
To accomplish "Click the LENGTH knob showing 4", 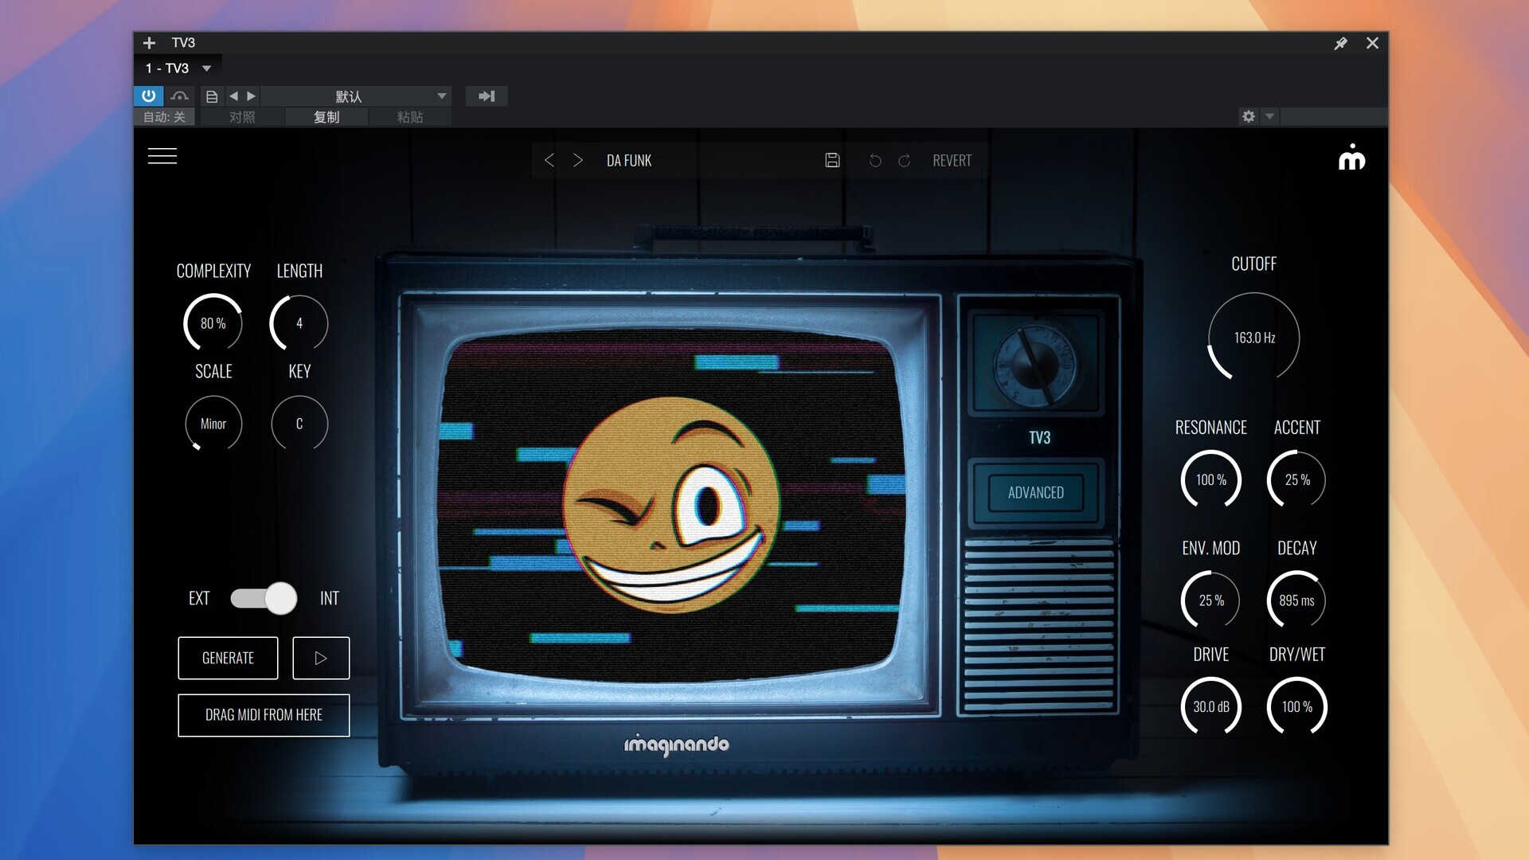I will click(299, 322).
